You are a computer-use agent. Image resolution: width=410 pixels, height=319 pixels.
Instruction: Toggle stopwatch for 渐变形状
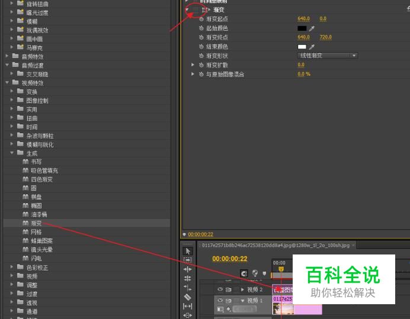point(201,56)
